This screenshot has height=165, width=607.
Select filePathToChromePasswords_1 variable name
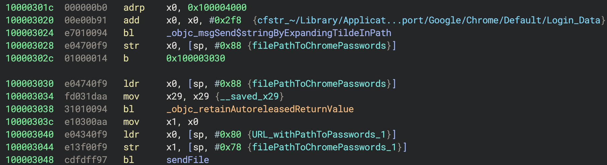coord(324,147)
